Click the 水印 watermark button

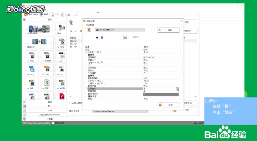pos(168,105)
